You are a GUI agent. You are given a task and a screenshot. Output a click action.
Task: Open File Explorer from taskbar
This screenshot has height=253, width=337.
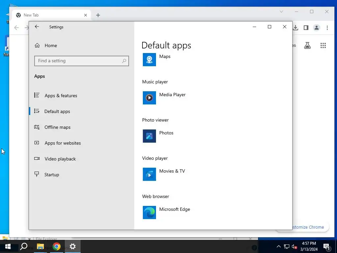[x=40, y=246]
